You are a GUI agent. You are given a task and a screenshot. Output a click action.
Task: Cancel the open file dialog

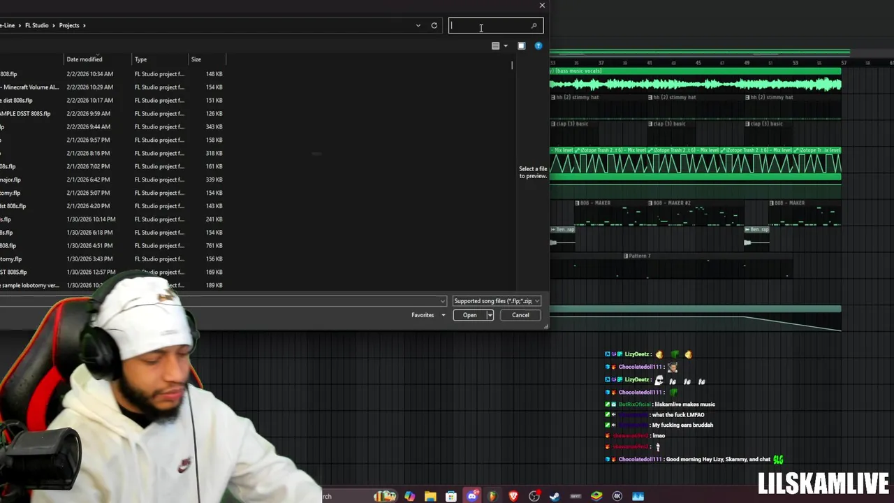(x=520, y=315)
